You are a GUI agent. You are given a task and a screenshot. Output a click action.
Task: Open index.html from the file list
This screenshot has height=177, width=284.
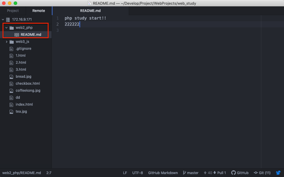tap(24, 105)
